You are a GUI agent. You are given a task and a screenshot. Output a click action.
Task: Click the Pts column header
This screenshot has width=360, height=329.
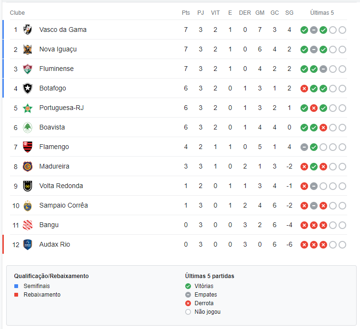pyautogui.click(x=186, y=13)
